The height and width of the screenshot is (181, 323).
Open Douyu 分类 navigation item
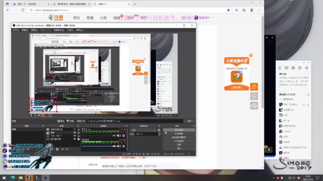[x=103, y=18]
